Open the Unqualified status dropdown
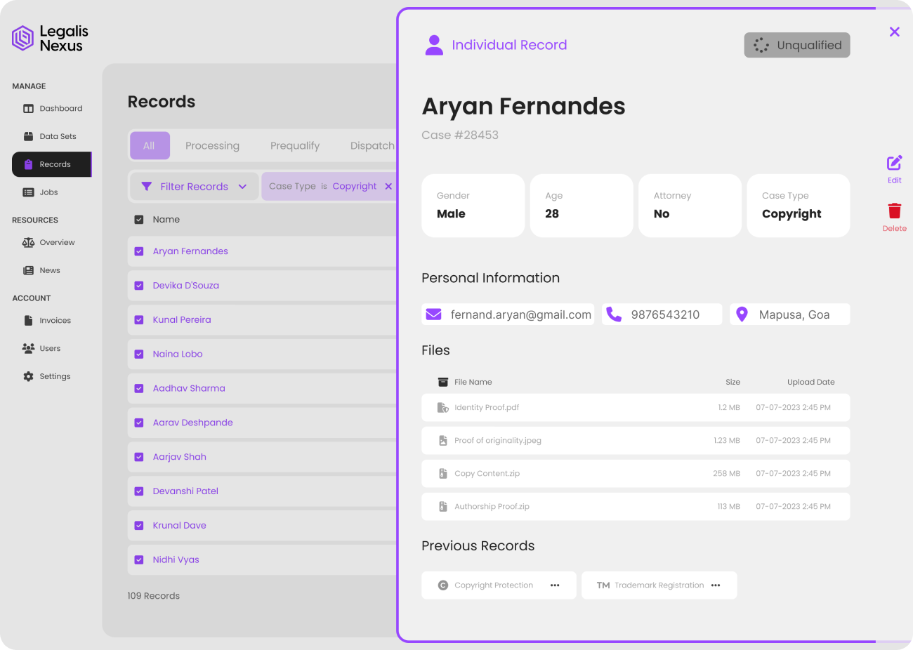The image size is (913, 650). coord(797,45)
